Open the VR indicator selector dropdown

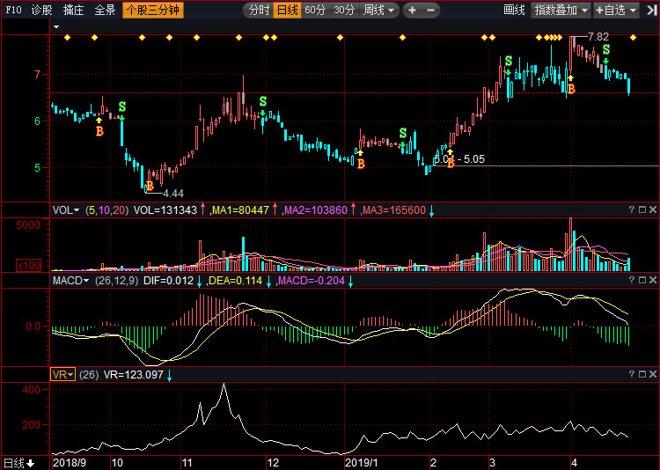(x=62, y=374)
